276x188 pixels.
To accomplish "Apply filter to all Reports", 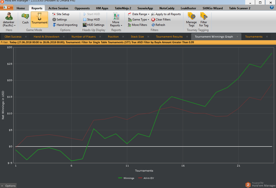I will point(166,14).
